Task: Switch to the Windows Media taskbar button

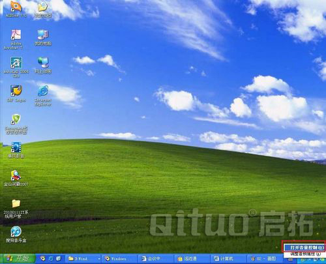Action: tap(119, 259)
